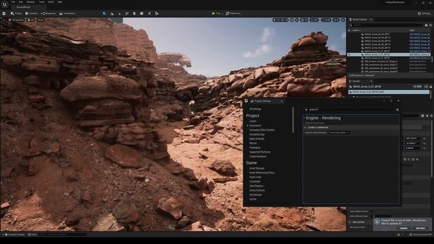This screenshot has height=244, width=434.
Task: Open the Cinematics toolbar dropdown
Action: point(67,14)
